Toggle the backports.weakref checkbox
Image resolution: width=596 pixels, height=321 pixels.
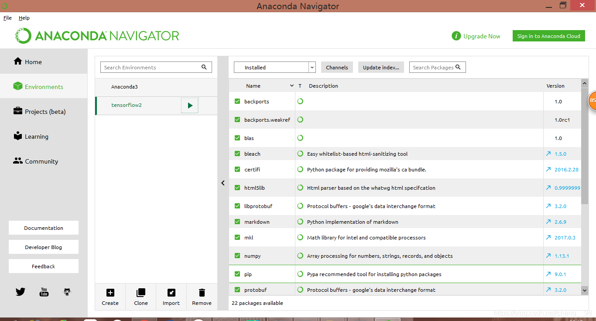click(x=237, y=120)
